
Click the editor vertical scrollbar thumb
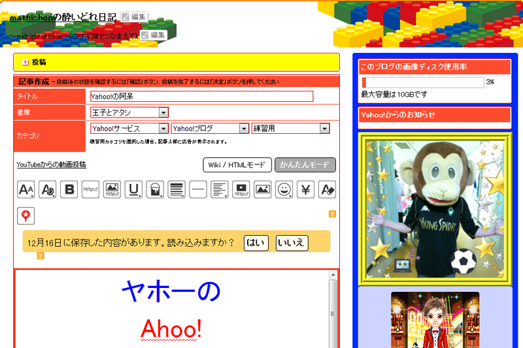(x=333, y=313)
